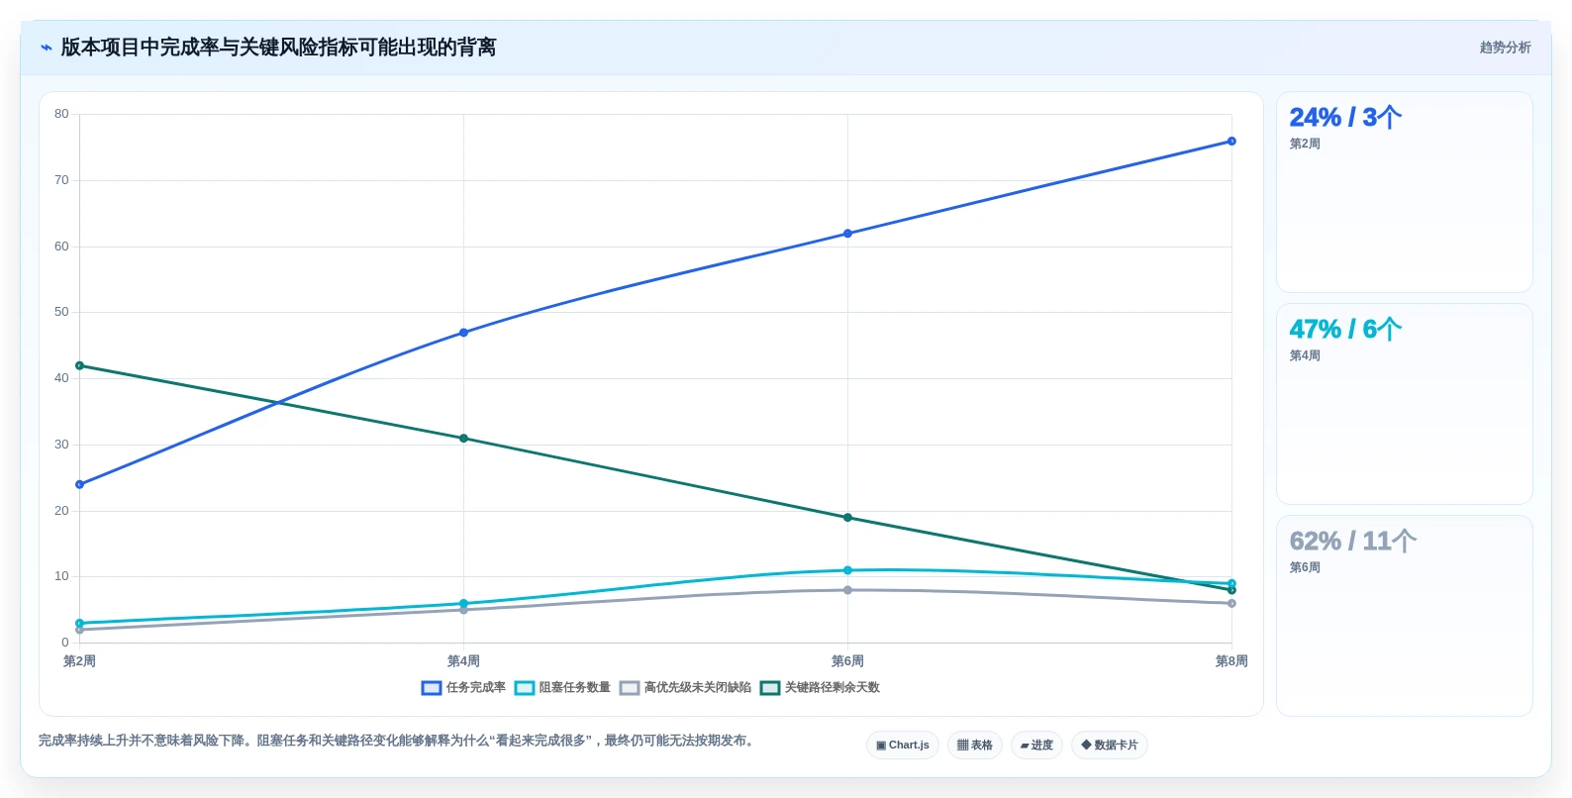Click 阻塞任务数量 point at 第6周
Image resolution: width=1572 pixels, height=798 pixels.
click(x=847, y=570)
